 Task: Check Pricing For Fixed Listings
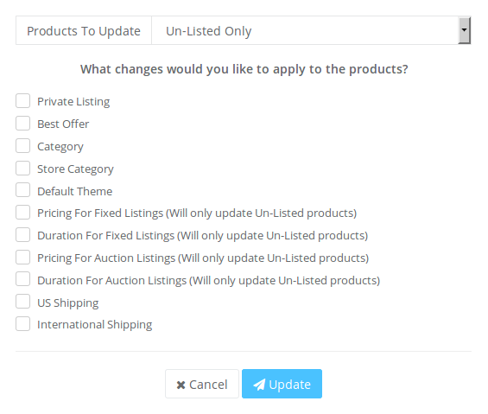click(x=23, y=213)
